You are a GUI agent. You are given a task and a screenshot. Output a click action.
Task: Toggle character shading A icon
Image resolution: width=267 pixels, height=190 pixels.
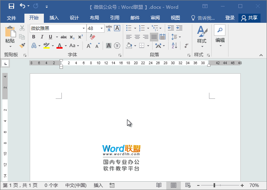(109, 46)
